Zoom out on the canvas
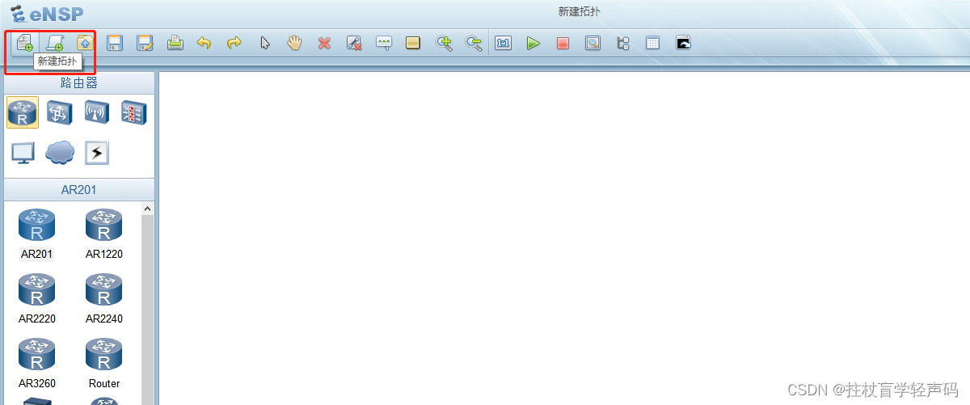Screen dimensions: 970x405 coord(474,43)
